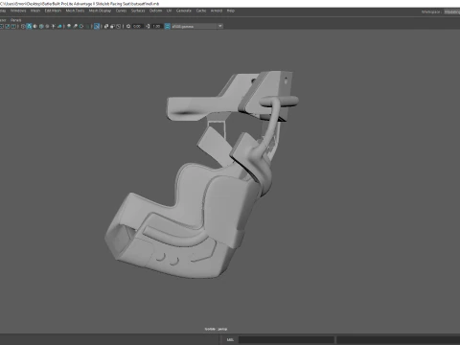460x345 pixels.
Task: Toggle the Textured display icon
Action: [47, 26]
